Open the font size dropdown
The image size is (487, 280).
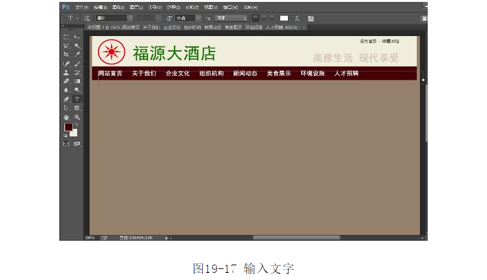pyautogui.click(x=198, y=19)
